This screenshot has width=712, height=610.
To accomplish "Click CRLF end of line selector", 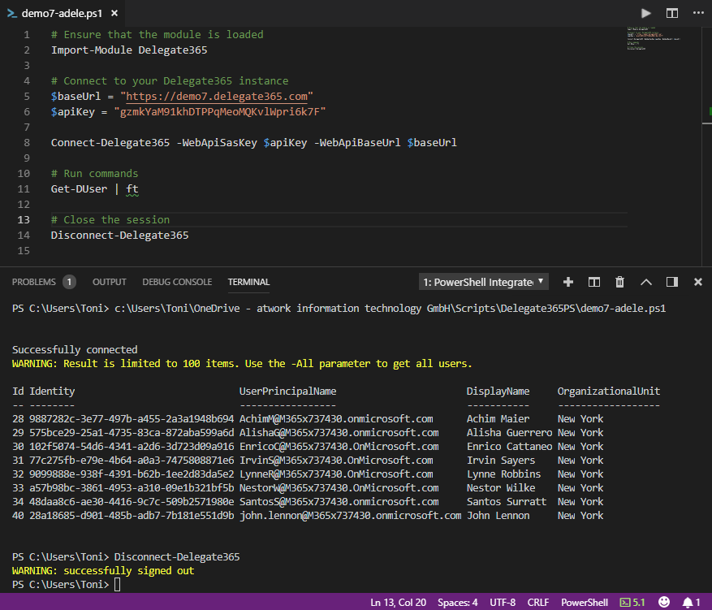I will click(538, 602).
